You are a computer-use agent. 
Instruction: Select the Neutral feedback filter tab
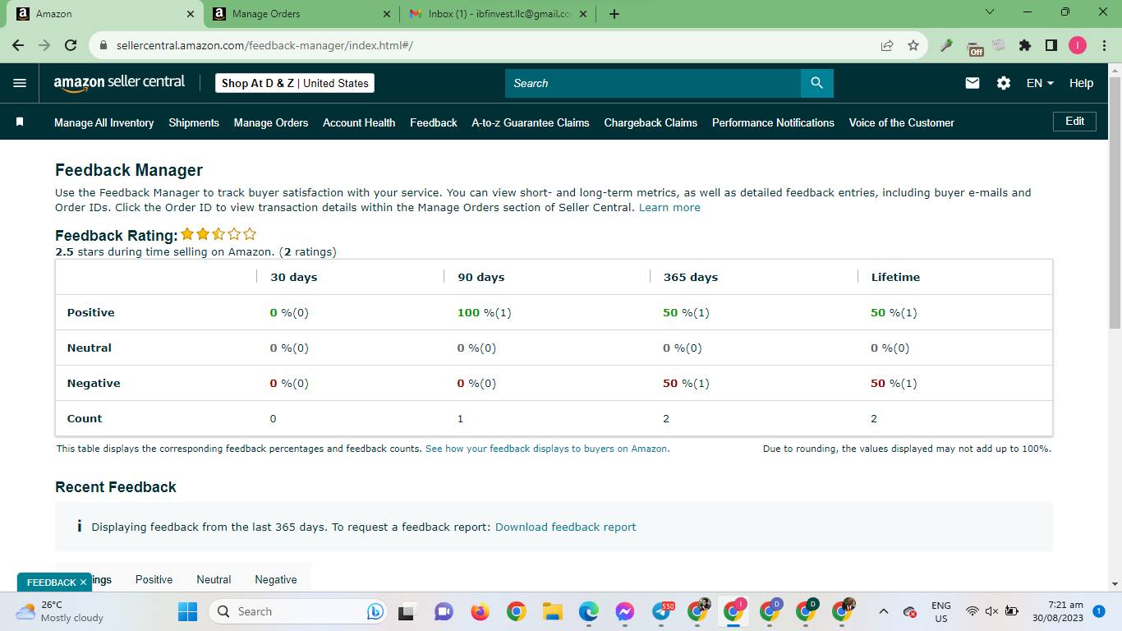[214, 579]
